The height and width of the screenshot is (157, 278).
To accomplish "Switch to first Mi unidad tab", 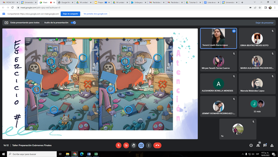I will point(84,3).
